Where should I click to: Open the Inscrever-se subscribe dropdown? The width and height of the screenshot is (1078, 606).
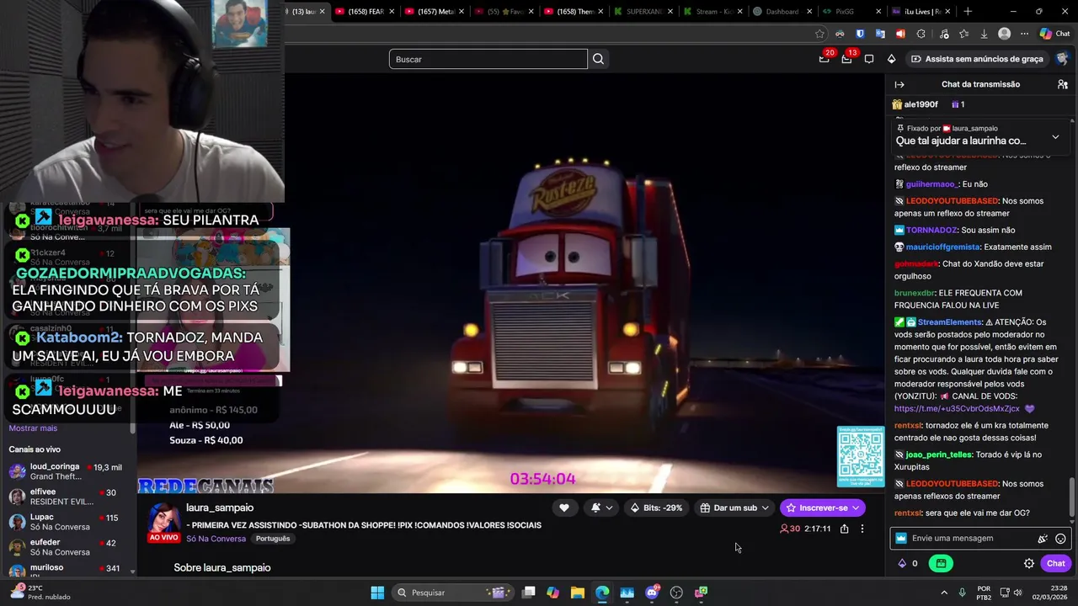[x=823, y=508]
